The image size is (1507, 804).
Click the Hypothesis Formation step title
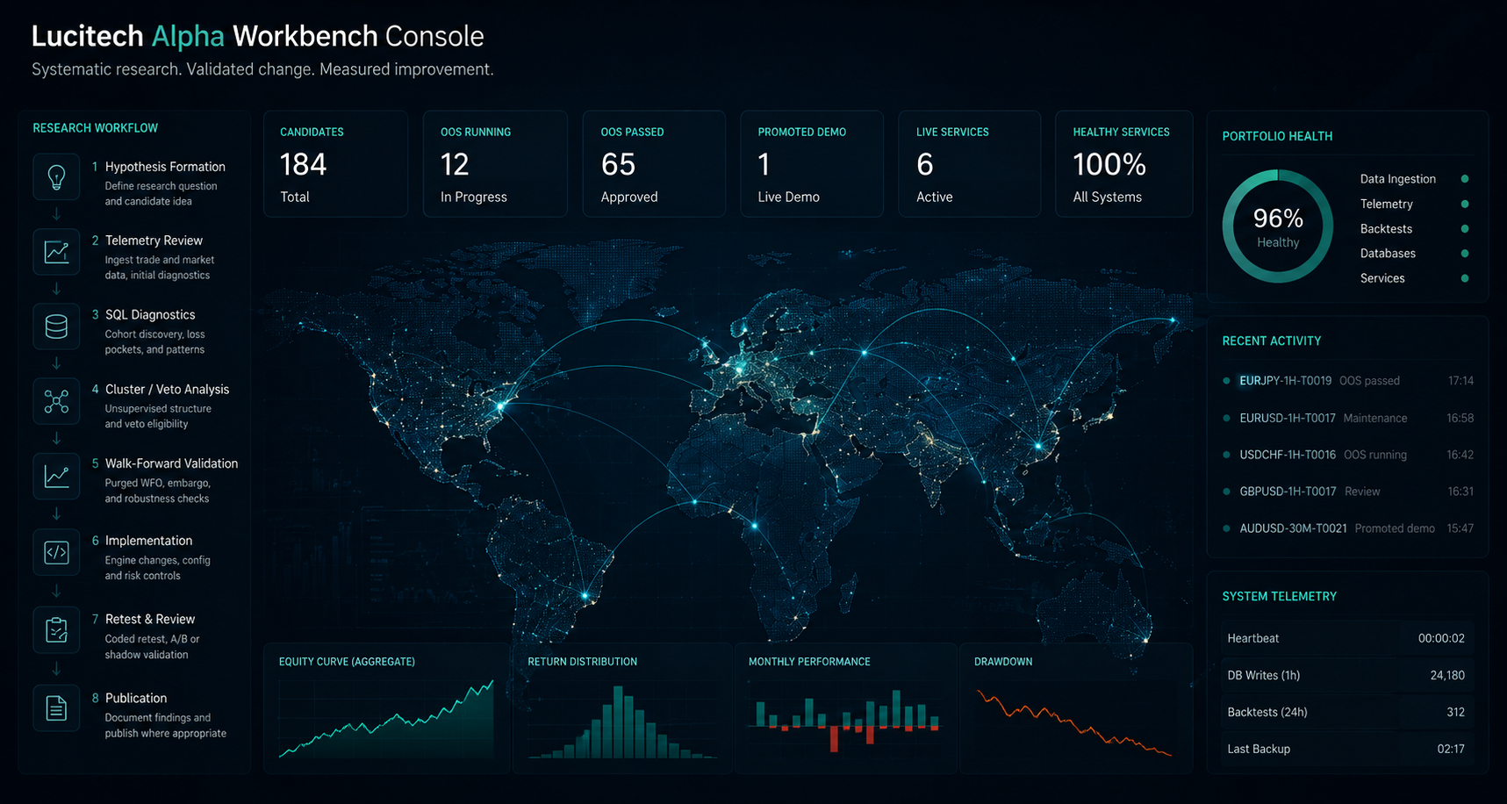click(165, 167)
